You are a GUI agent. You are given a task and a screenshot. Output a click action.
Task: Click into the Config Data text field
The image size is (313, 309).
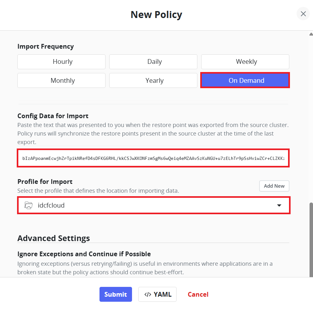(153, 158)
